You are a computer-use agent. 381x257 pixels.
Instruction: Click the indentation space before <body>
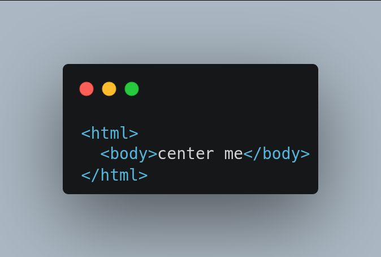click(x=90, y=154)
